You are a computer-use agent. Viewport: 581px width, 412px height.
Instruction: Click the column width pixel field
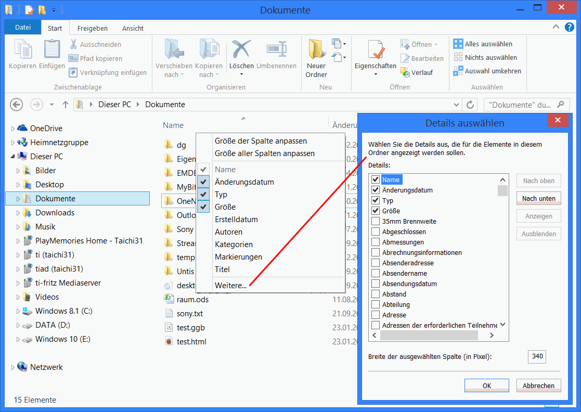(537, 357)
